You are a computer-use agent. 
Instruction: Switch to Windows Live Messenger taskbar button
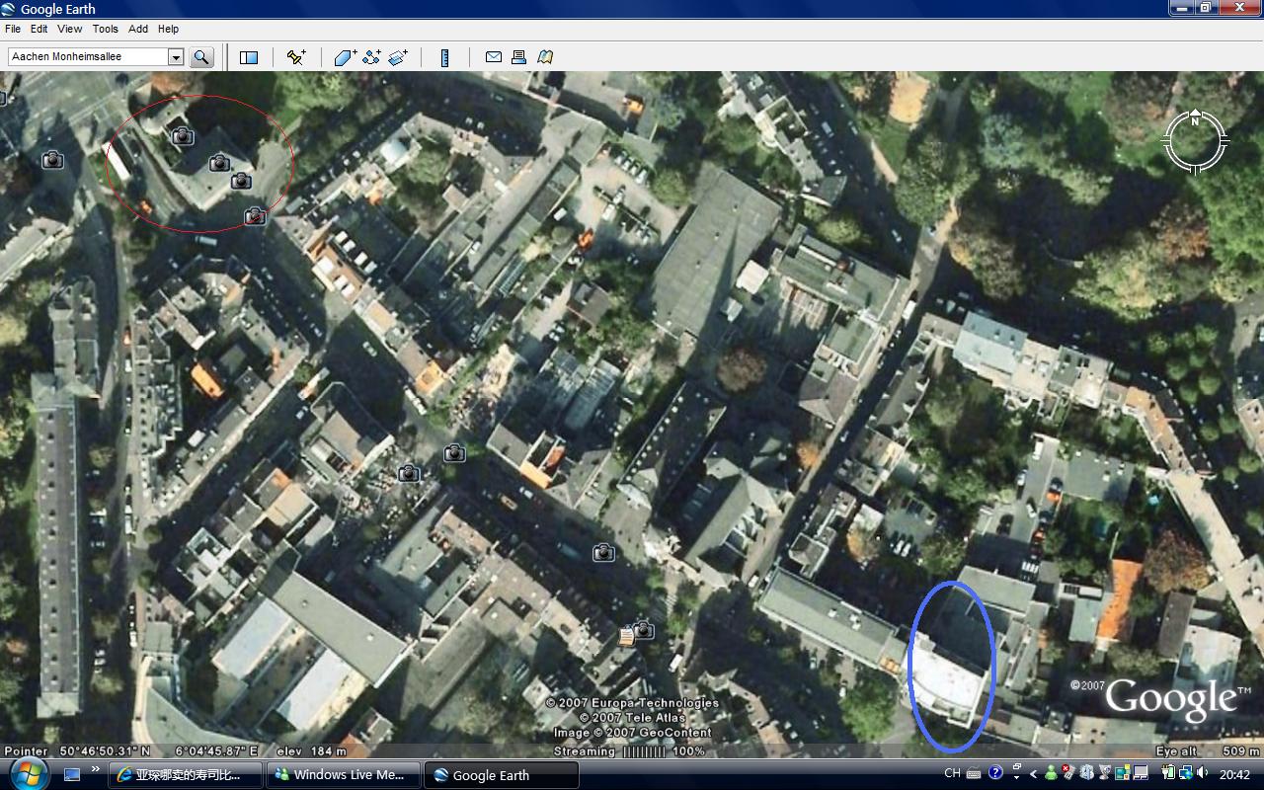pos(345,775)
